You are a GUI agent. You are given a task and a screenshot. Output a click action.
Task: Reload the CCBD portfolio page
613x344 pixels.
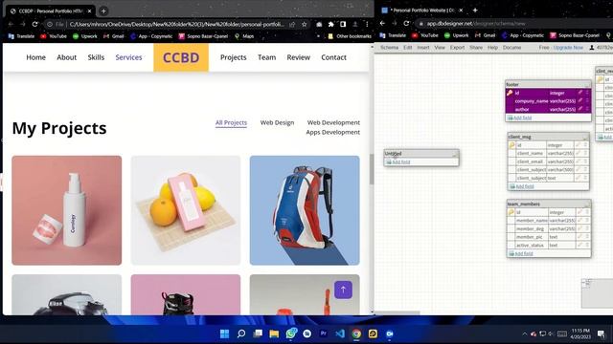pyautogui.click(x=34, y=24)
